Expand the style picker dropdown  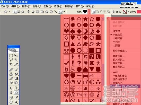[x=128, y=12]
